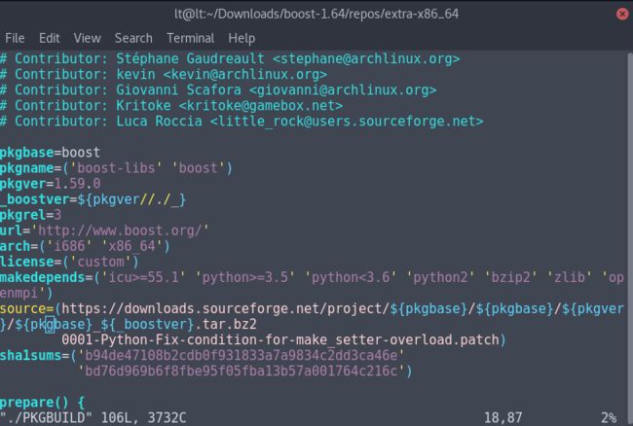Click the 'zlib' makedepends entry
This screenshot has height=426, width=633.
pyautogui.click(x=570, y=278)
